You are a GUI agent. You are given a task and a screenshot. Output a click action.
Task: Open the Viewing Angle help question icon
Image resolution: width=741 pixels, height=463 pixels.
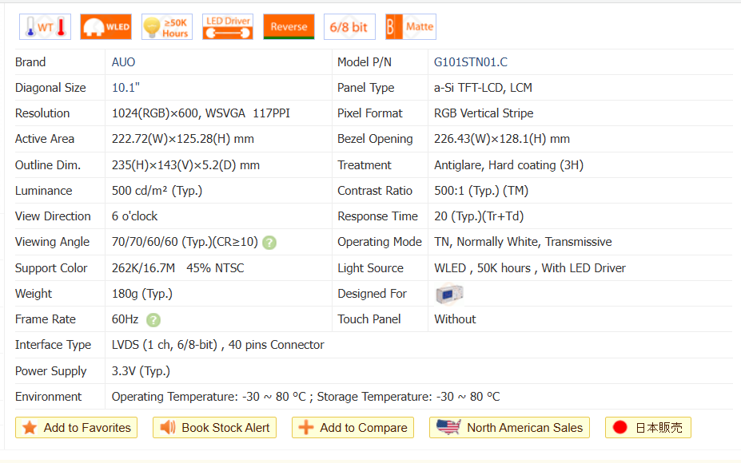pos(269,243)
